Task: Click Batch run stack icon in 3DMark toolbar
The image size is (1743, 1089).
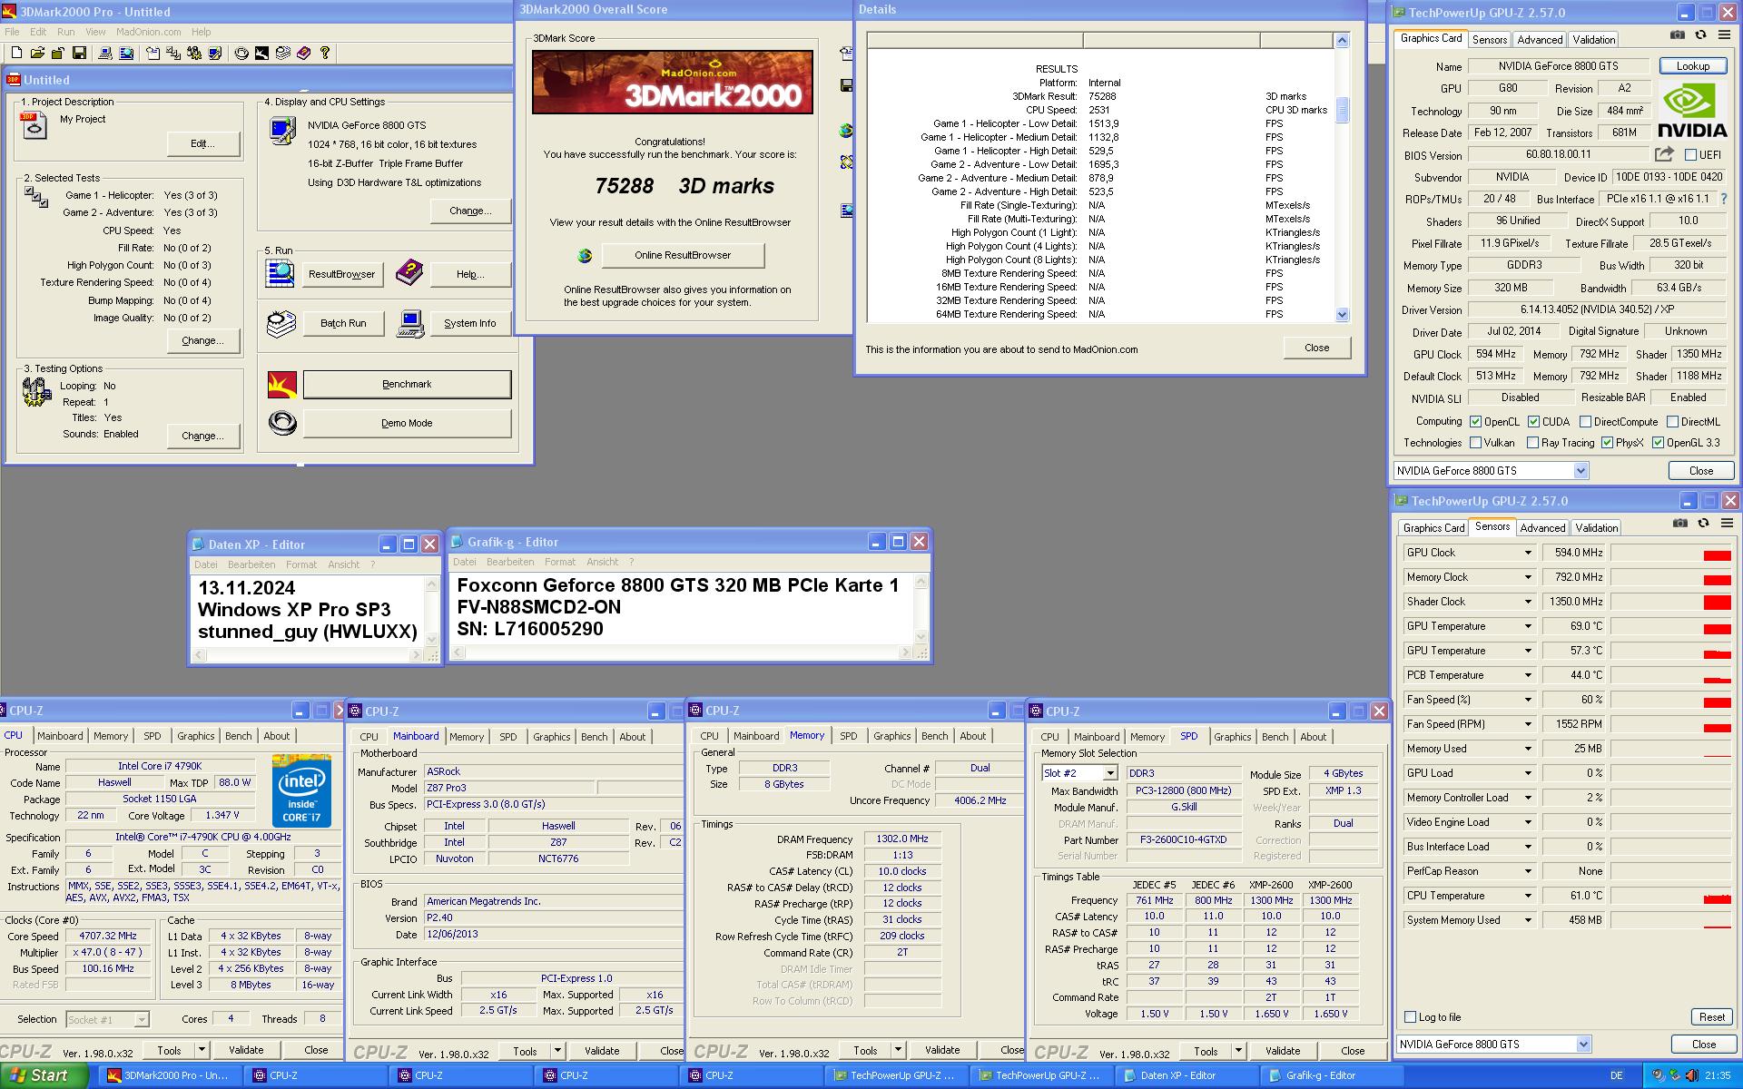Action: (x=282, y=53)
